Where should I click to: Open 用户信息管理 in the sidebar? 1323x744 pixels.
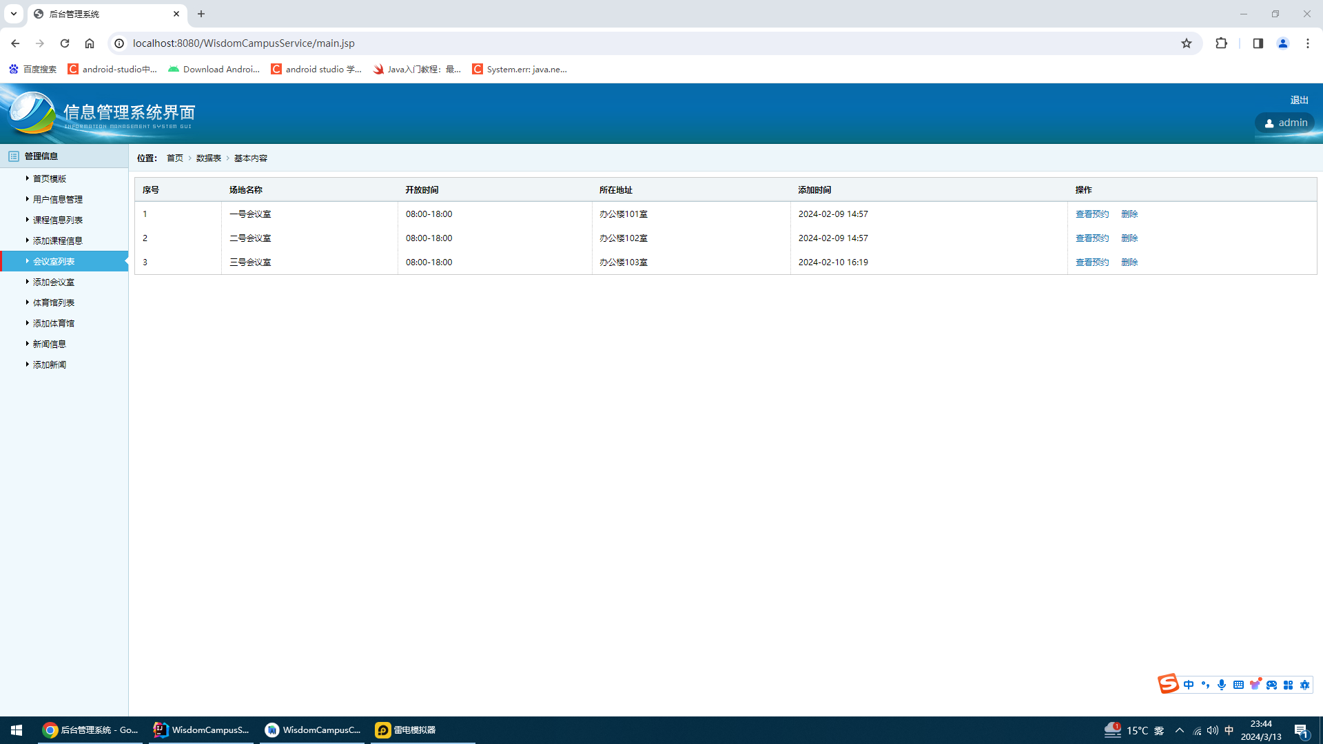pos(58,200)
